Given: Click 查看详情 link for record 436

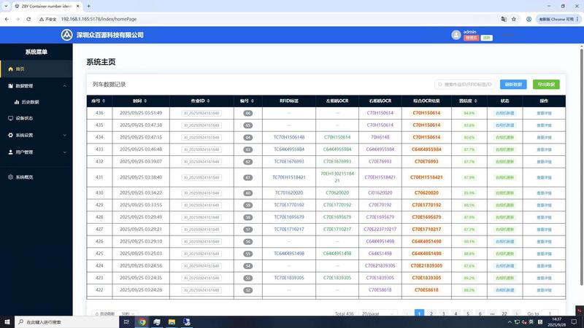Looking at the screenshot, I should point(544,113).
